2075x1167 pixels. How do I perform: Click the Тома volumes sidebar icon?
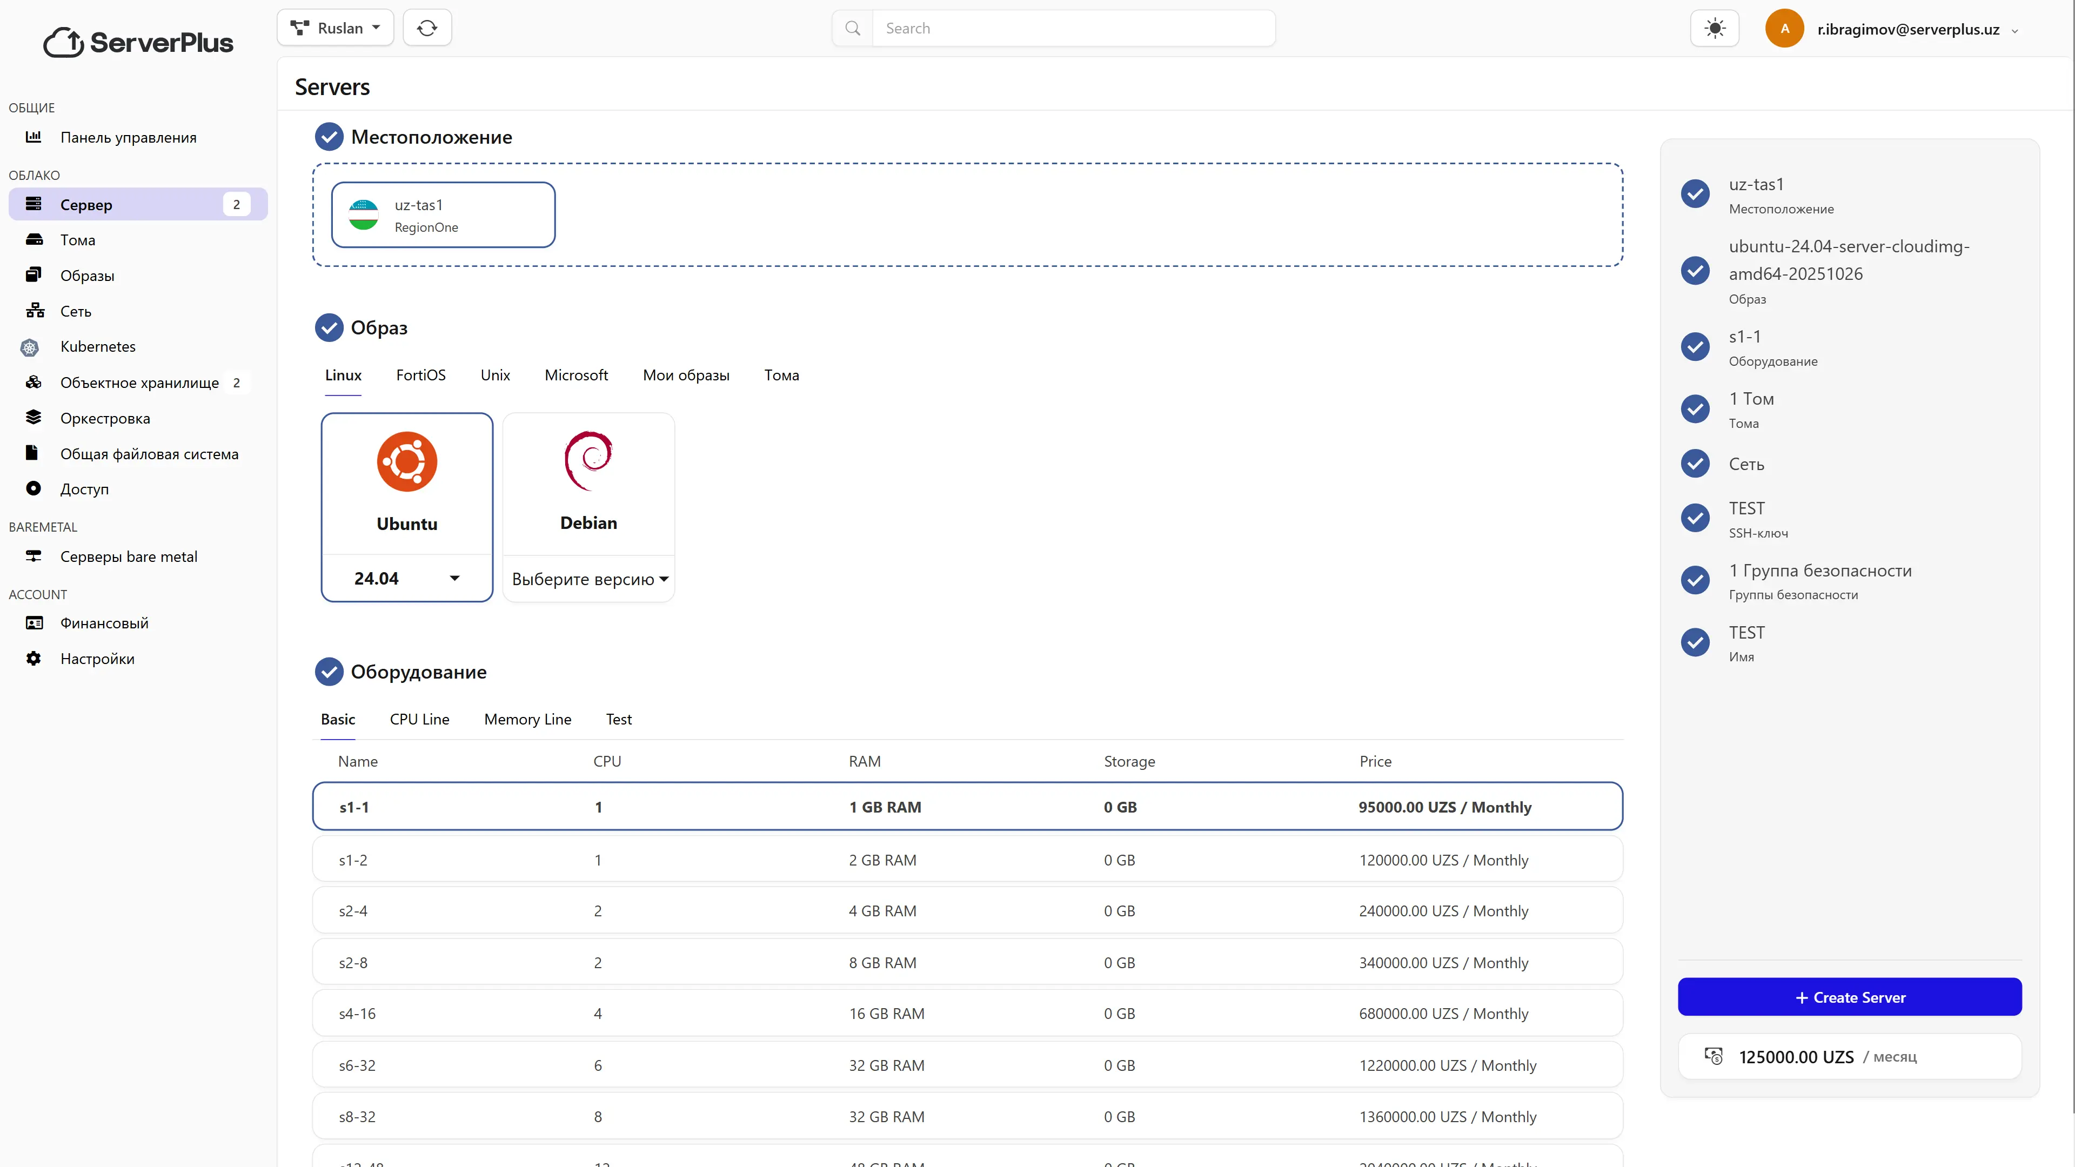click(34, 240)
